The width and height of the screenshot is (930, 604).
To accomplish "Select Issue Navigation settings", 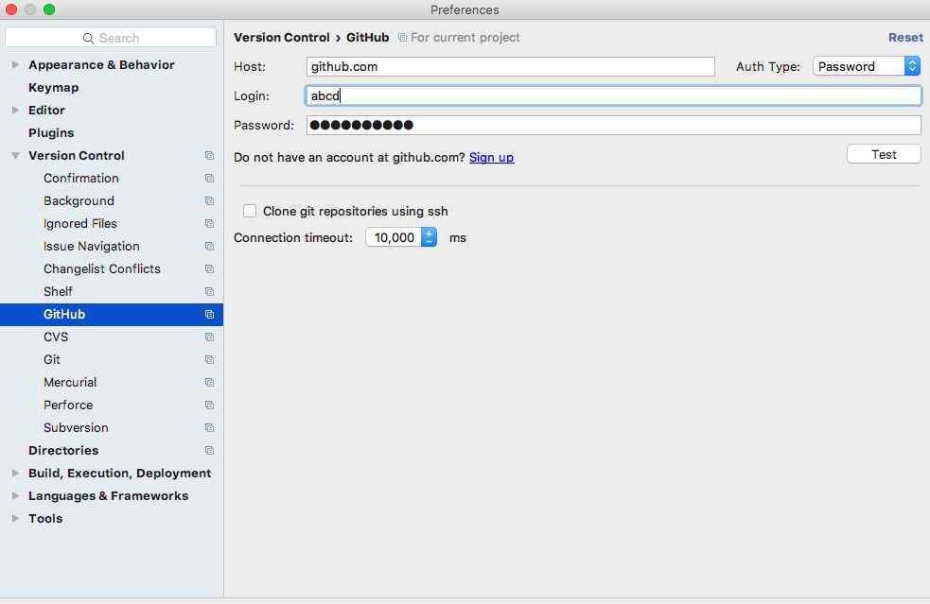I will [92, 246].
